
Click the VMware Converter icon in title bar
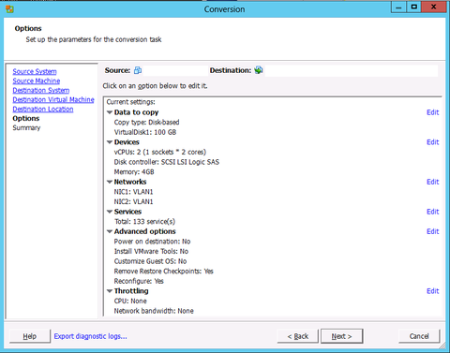[9, 8]
